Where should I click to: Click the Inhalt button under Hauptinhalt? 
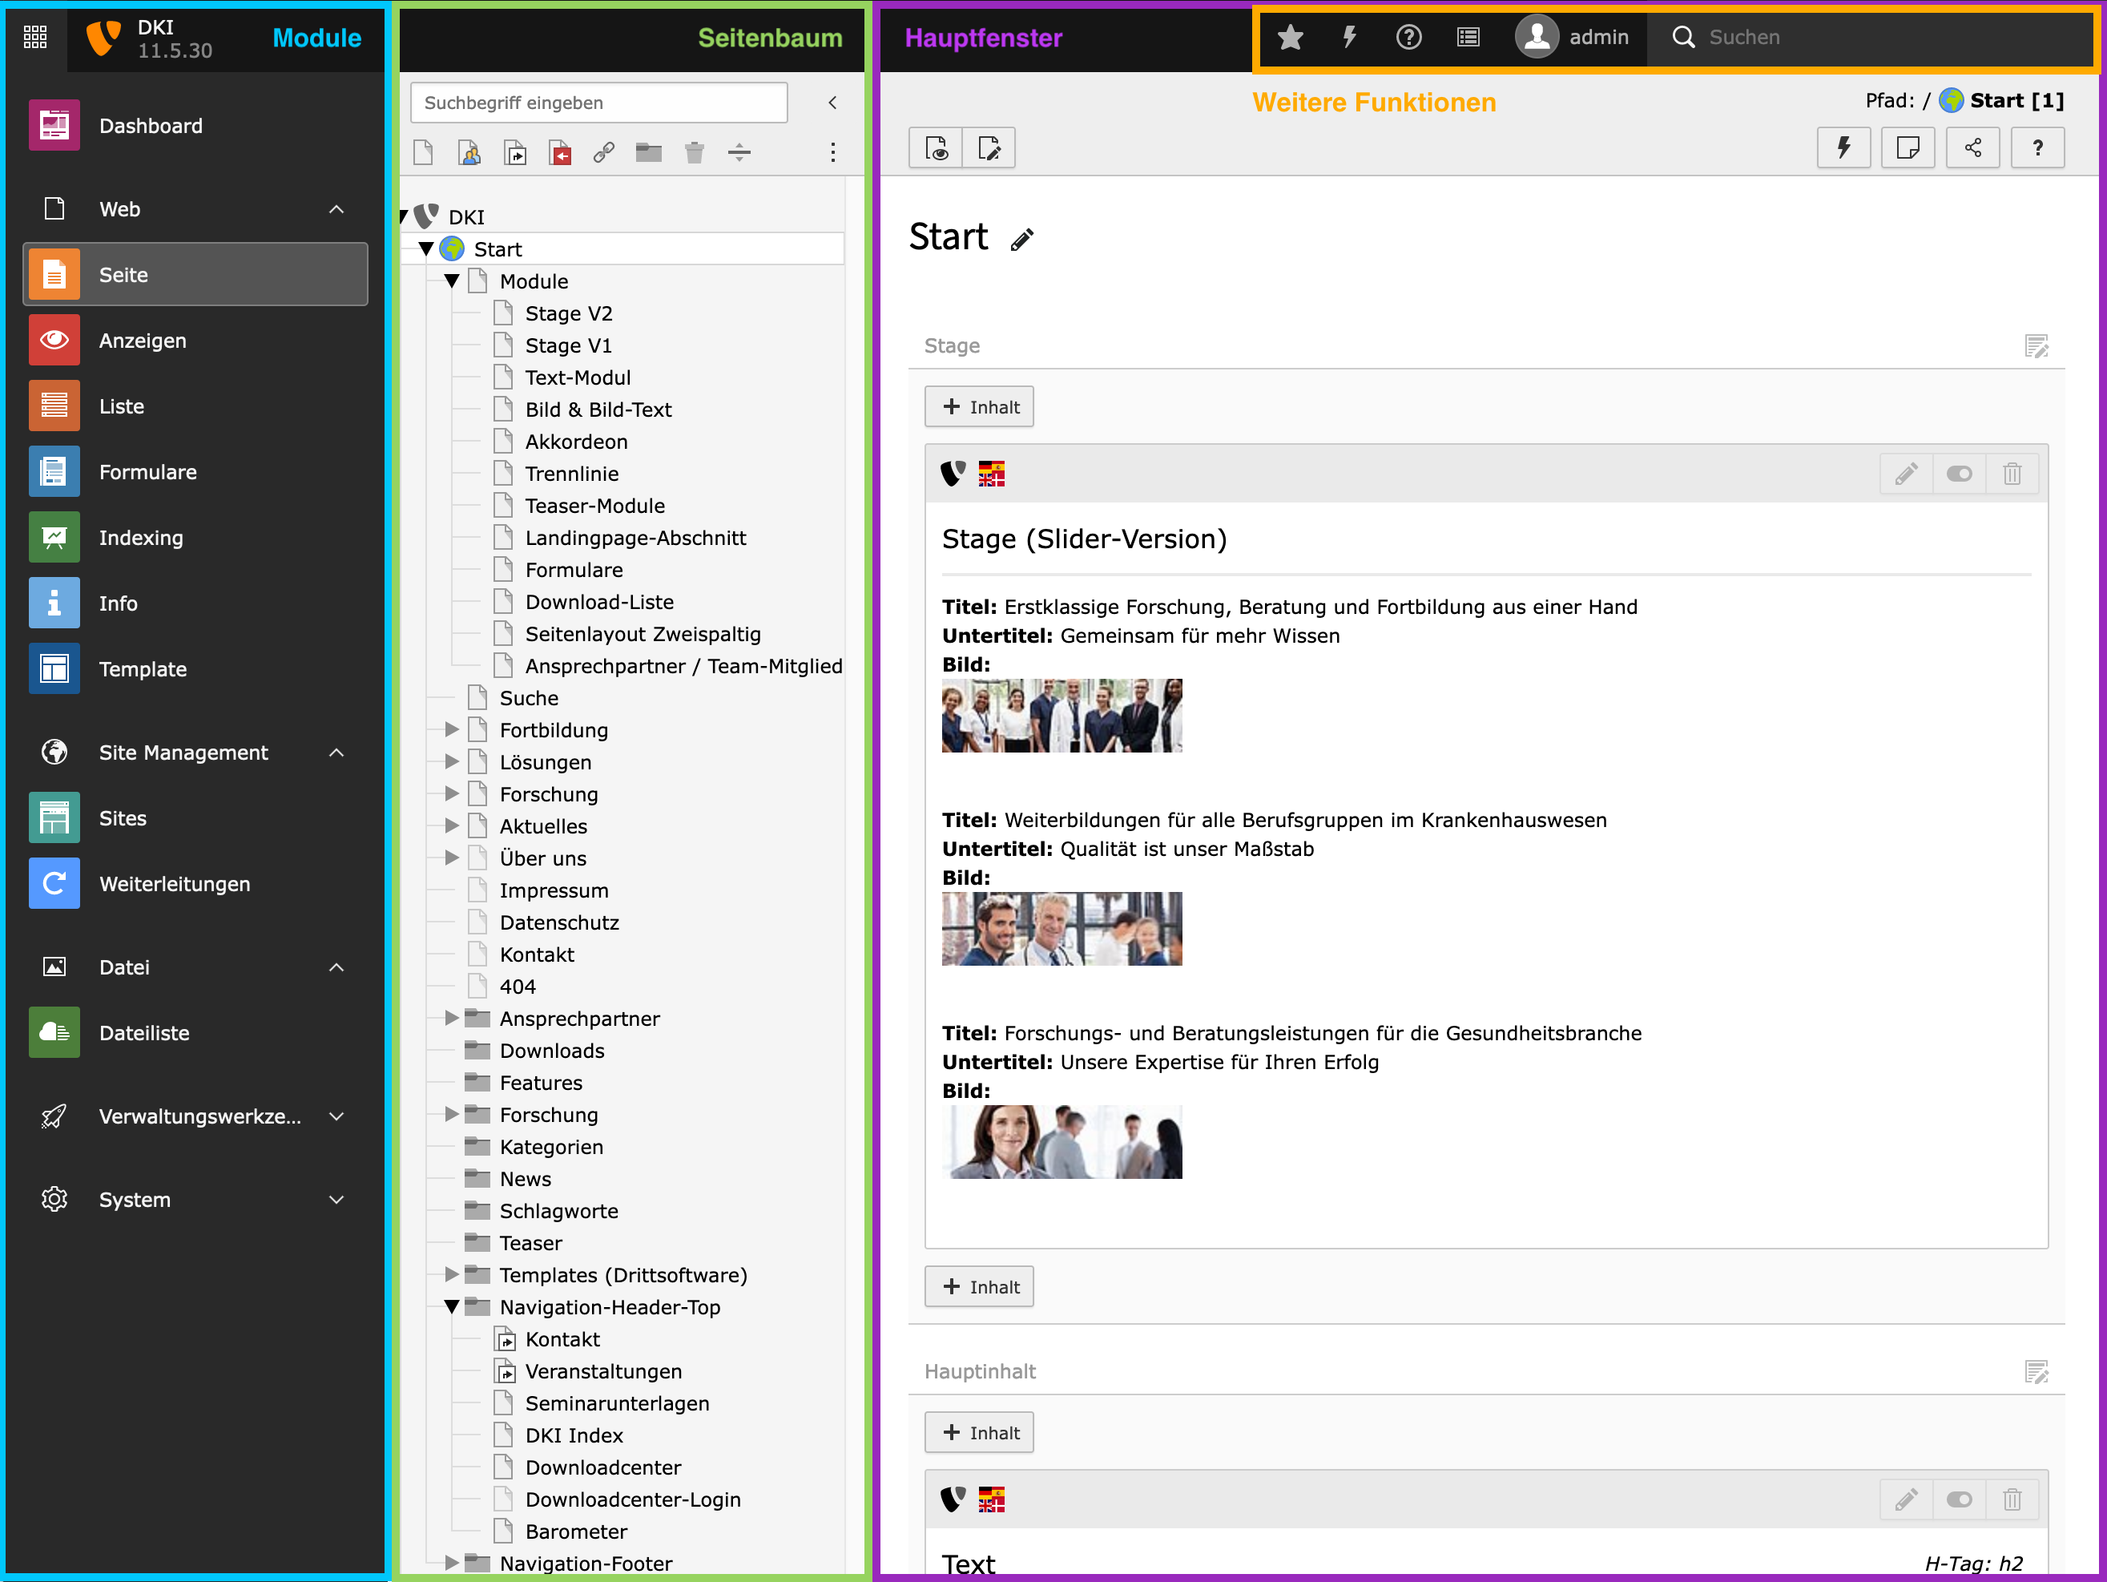pyautogui.click(x=979, y=1432)
